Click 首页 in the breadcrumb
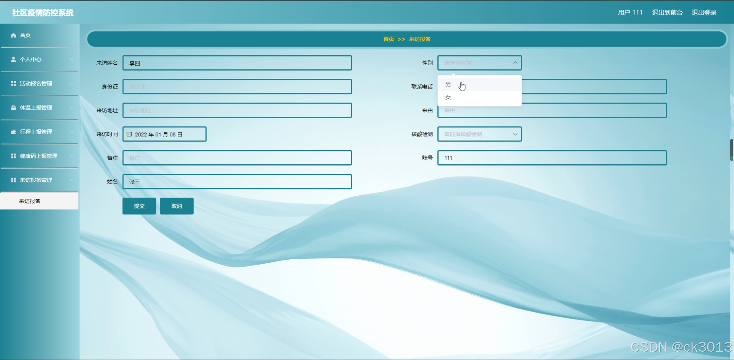This screenshot has height=360, width=734. (x=388, y=39)
